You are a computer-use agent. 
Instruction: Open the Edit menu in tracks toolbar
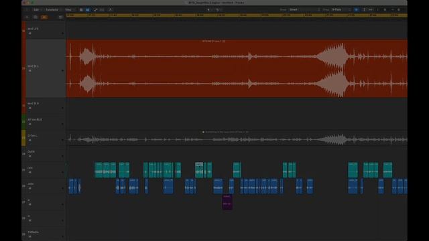[36, 9]
